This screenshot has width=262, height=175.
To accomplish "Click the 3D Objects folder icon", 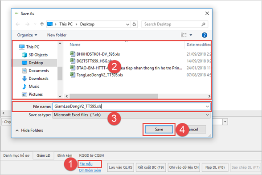I will [25, 55].
